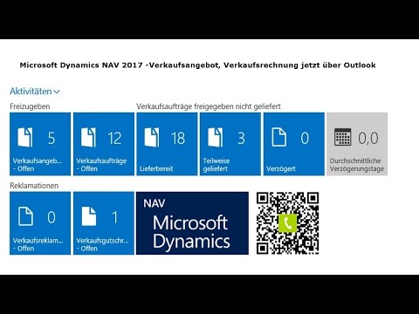Select the Microsoft Dynamics NAV 2017 title text
This screenshot has width=419, height=314.
point(197,65)
